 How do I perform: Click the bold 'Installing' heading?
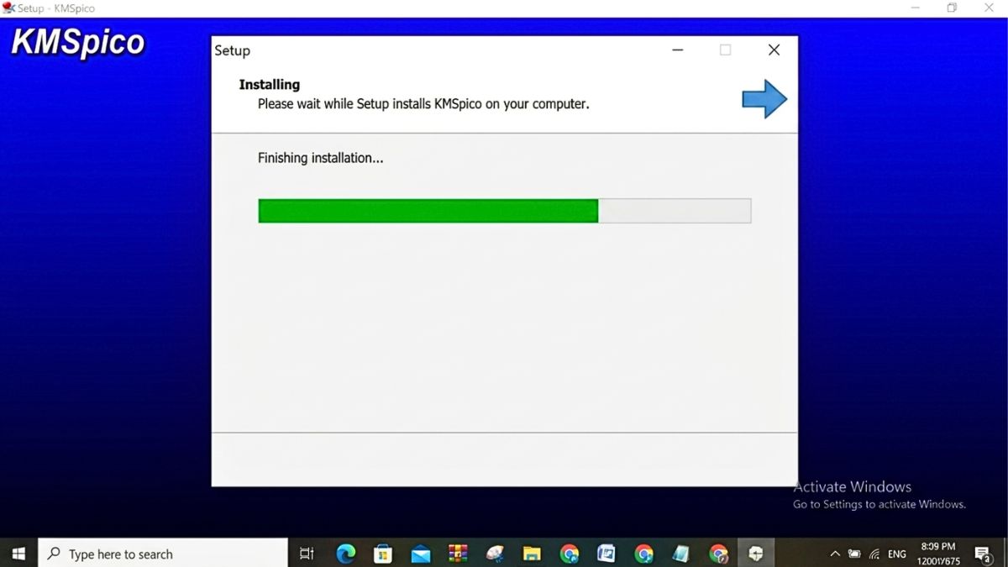tap(269, 85)
